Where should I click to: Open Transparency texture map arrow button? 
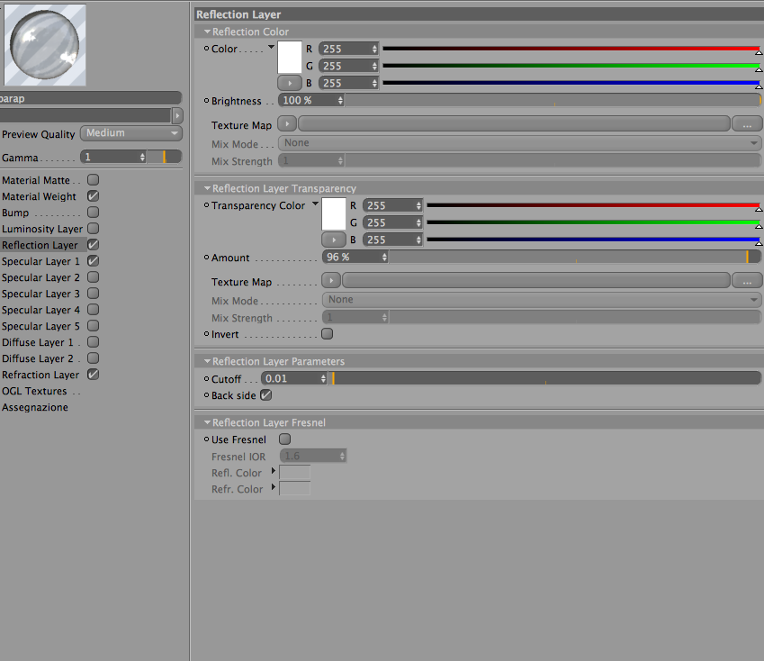tap(331, 280)
